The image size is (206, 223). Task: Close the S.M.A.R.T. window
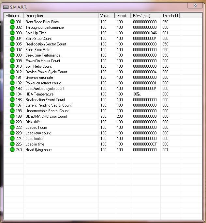click(x=195, y=6)
